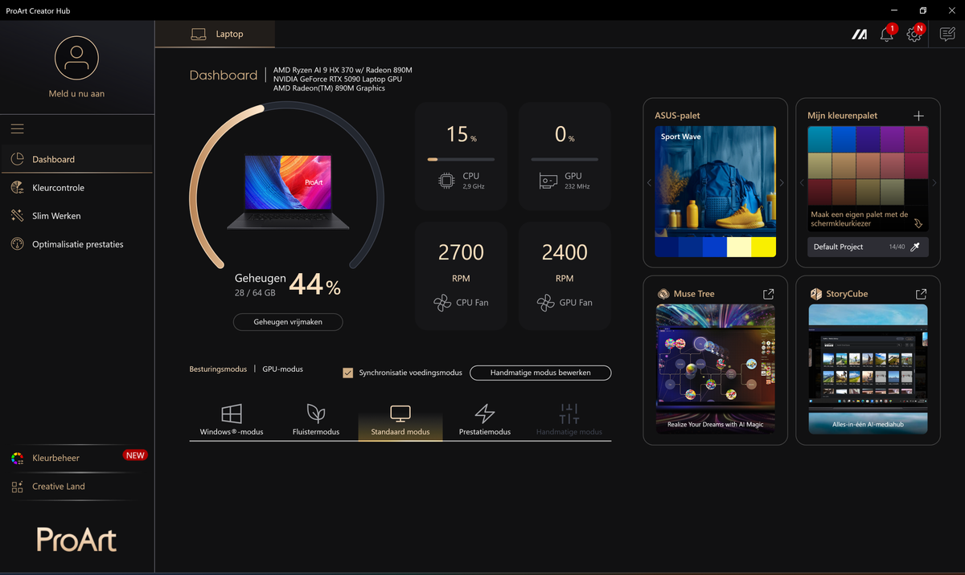Screen dimensions: 965x575
Task: Open the hamburger menu in the sidebar
Action: (x=17, y=128)
